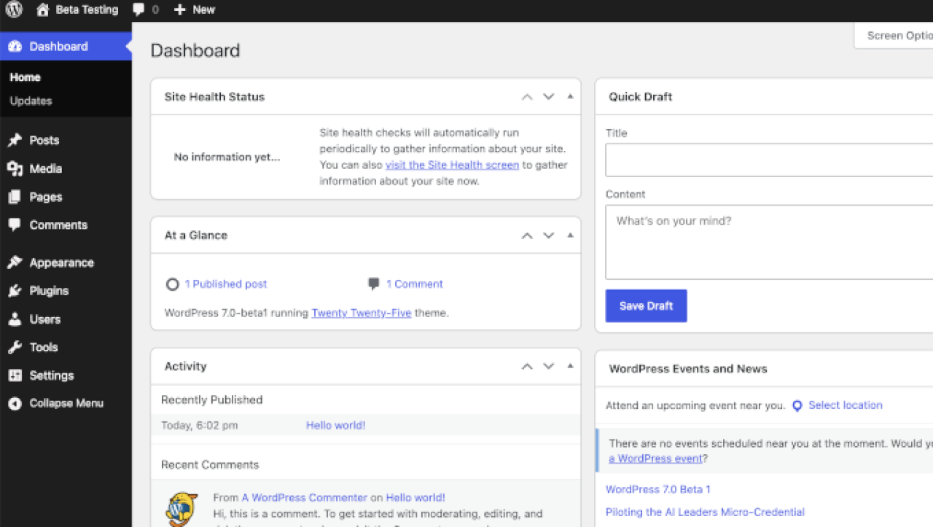Open Beta Testing site menu

pyautogui.click(x=77, y=9)
